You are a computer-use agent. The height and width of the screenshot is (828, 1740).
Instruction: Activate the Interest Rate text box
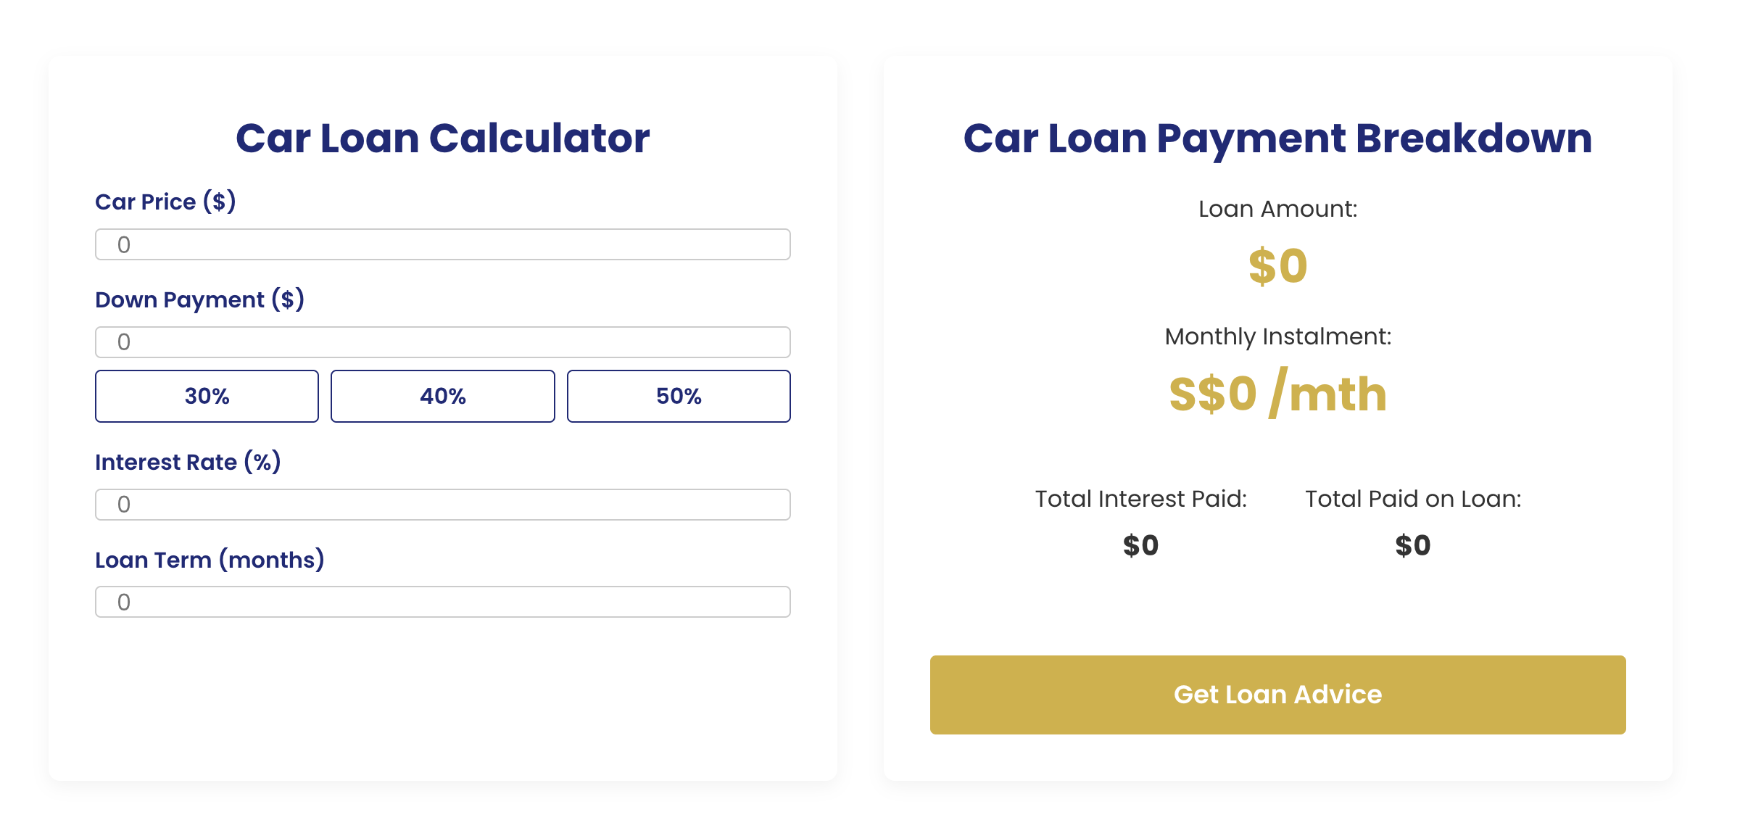coord(442,504)
